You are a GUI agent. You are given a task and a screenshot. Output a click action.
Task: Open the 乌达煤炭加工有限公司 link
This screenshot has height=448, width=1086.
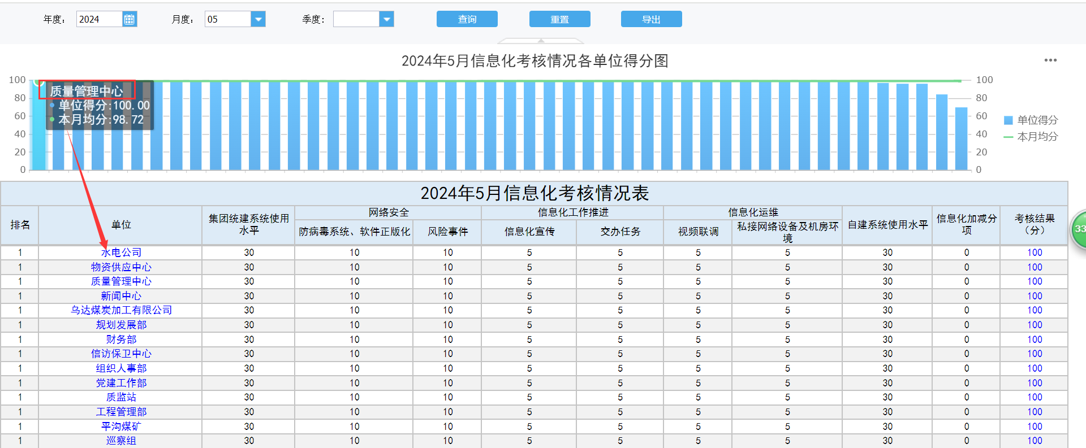[121, 310]
